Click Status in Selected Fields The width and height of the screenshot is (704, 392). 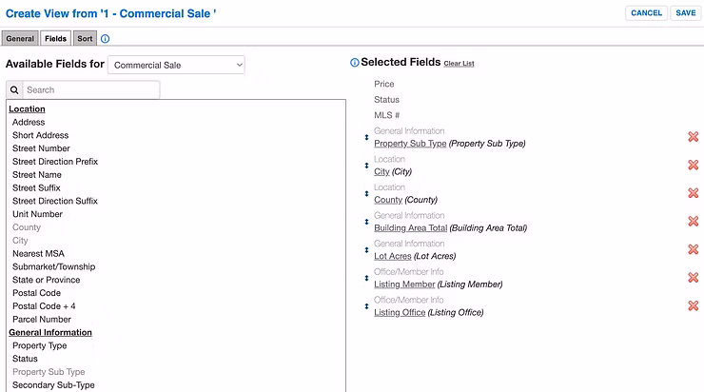click(x=386, y=100)
